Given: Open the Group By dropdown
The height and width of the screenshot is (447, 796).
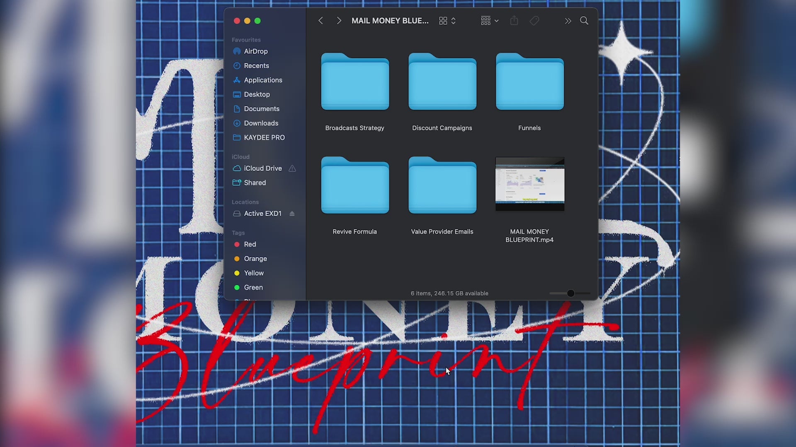Looking at the screenshot, I should tap(489, 21).
